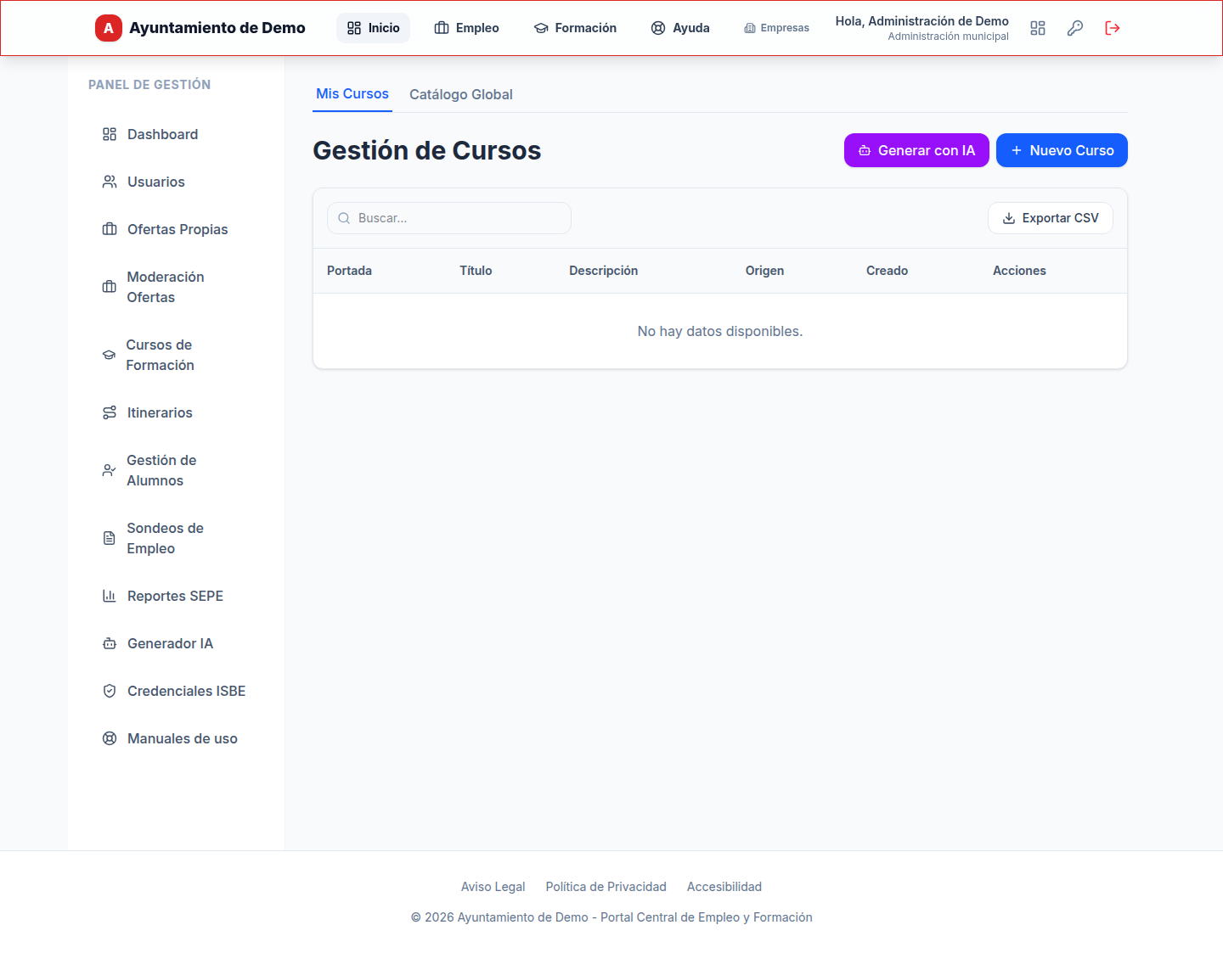The height and width of the screenshot is (953, 1223).
Task: Open the dashboard grid icon in header
Action: click(x=1038, y=28)
